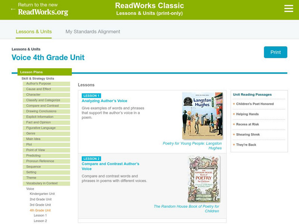Click Skill & Strategy Units heading
299x224 pixels.
coord(38,78)
